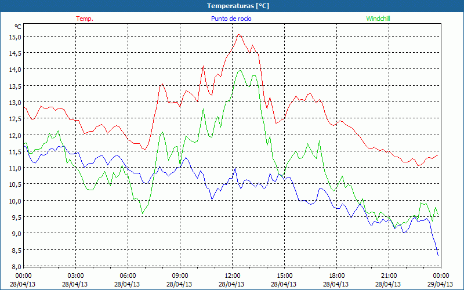
Task: Click the 12:00 time axis label
Action: coord(233,276)
